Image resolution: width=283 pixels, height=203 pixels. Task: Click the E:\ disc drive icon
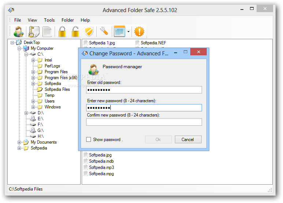[x=33, y=119]
